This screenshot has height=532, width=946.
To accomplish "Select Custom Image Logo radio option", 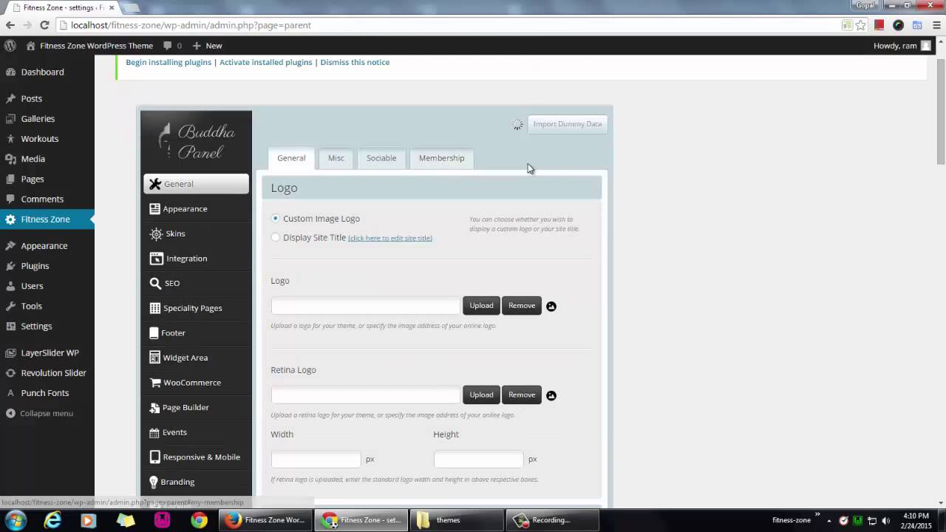I will pos(276,219).
